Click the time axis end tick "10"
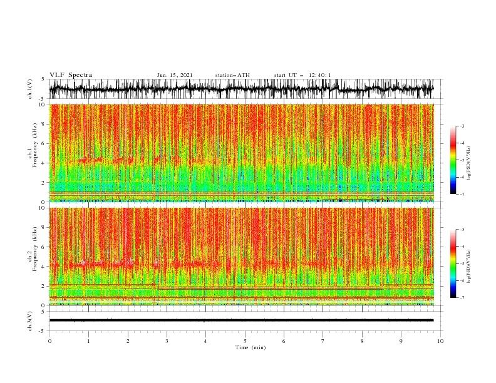Screen dimensions: 496x383 tap(440, 341)
